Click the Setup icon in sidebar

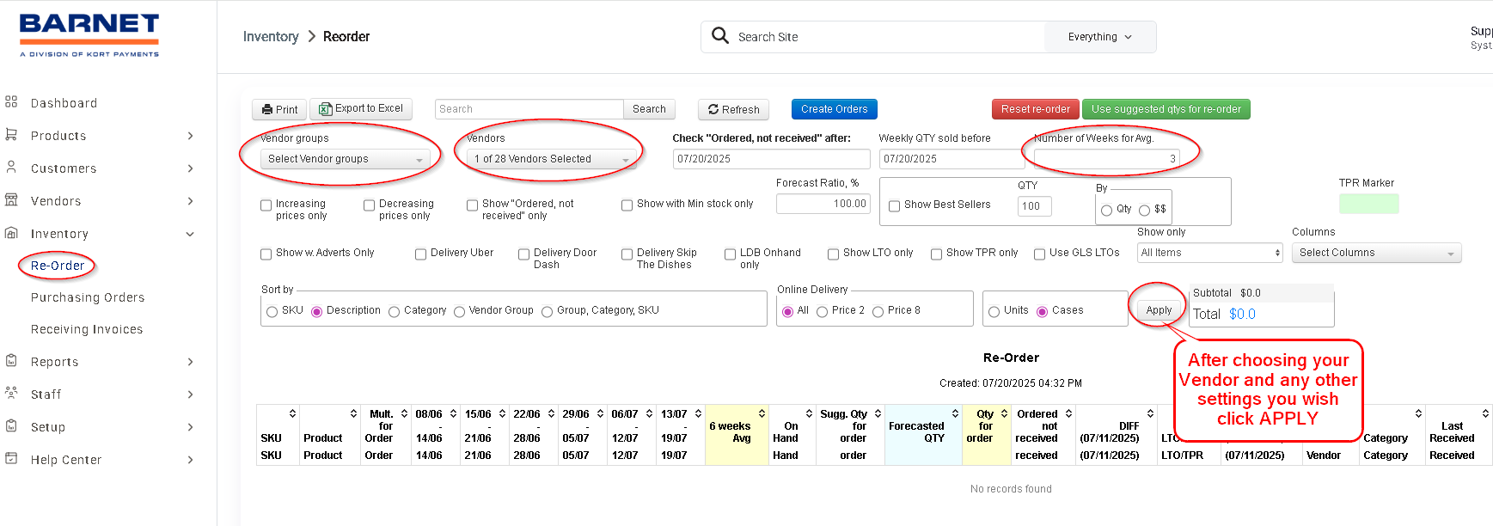coord(11,426)
